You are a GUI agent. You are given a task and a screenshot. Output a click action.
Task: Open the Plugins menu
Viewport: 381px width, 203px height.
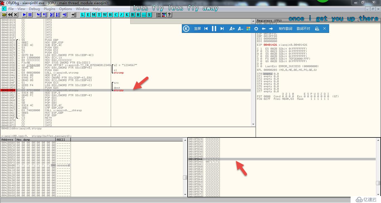(49, 9)
